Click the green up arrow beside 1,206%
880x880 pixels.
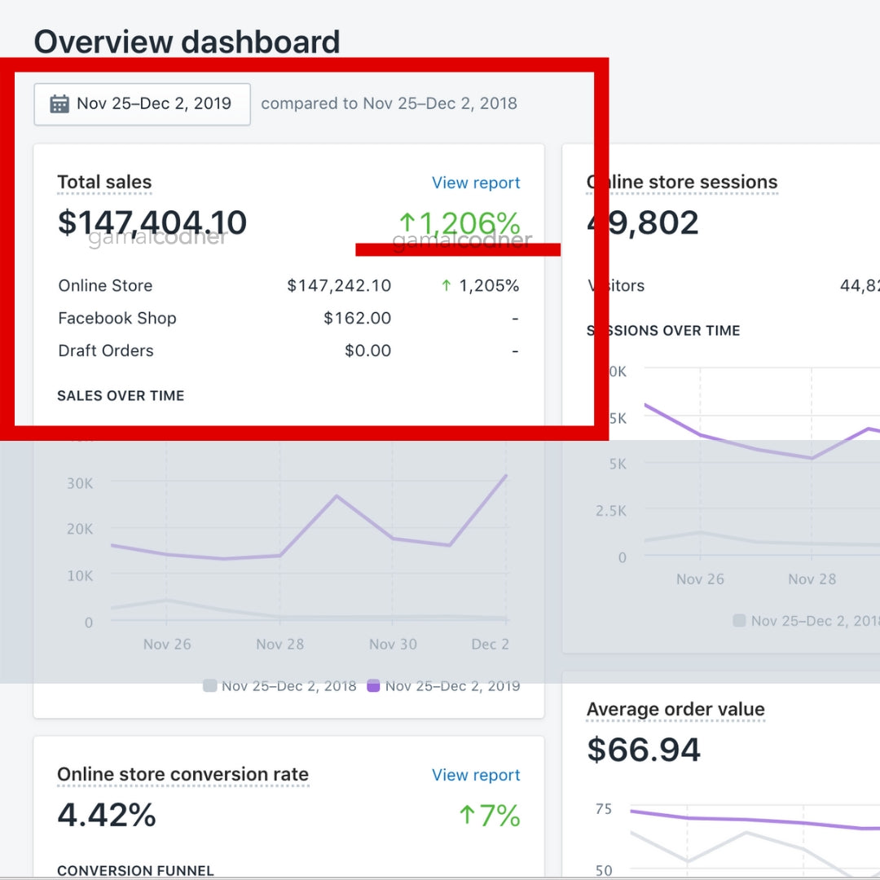coord(407,222)
